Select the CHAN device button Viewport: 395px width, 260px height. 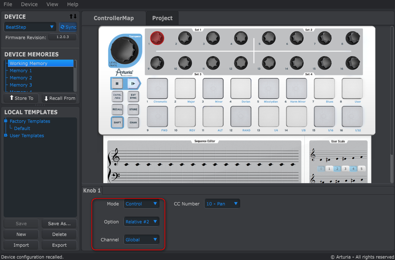[133, 122]
